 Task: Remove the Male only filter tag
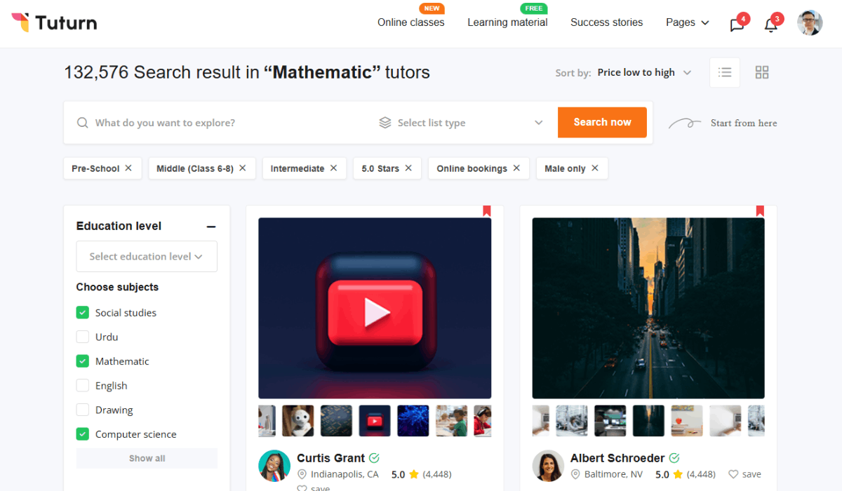[x=595, y=168]
